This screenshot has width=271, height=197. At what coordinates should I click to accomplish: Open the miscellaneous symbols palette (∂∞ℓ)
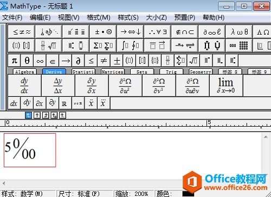tap(212, 32)
